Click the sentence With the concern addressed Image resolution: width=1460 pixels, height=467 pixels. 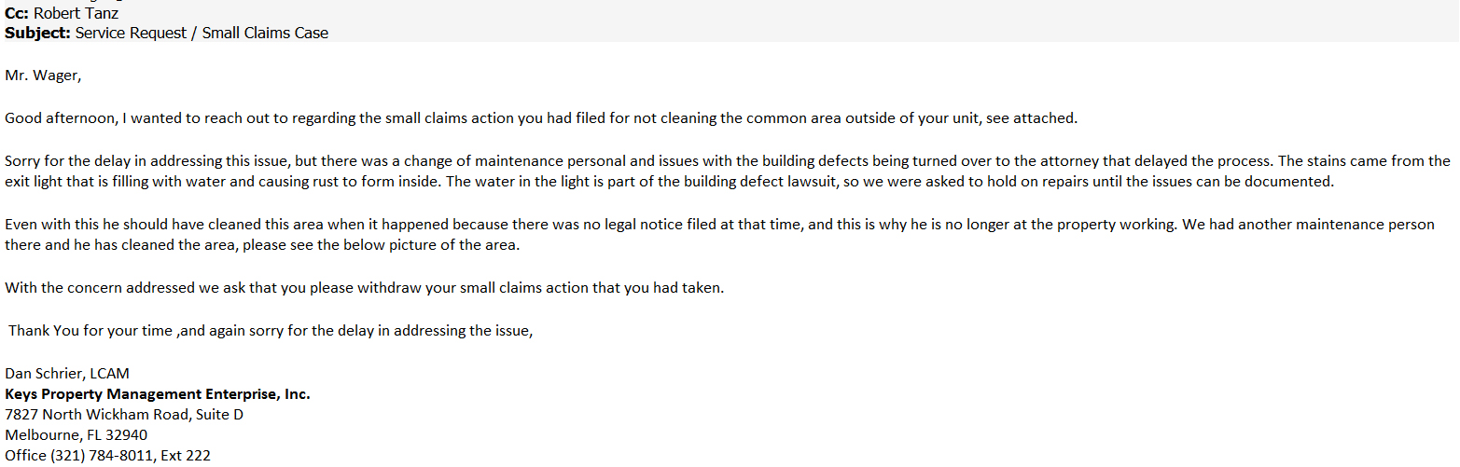(365, 288)
